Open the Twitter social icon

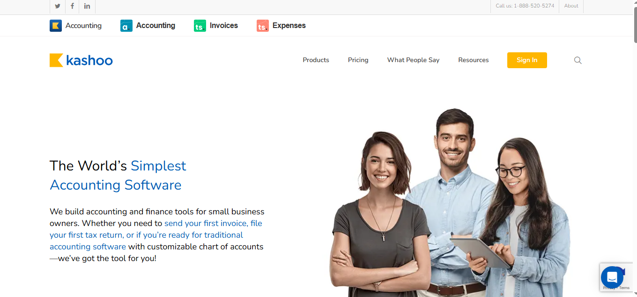click(x=58, y=6)
